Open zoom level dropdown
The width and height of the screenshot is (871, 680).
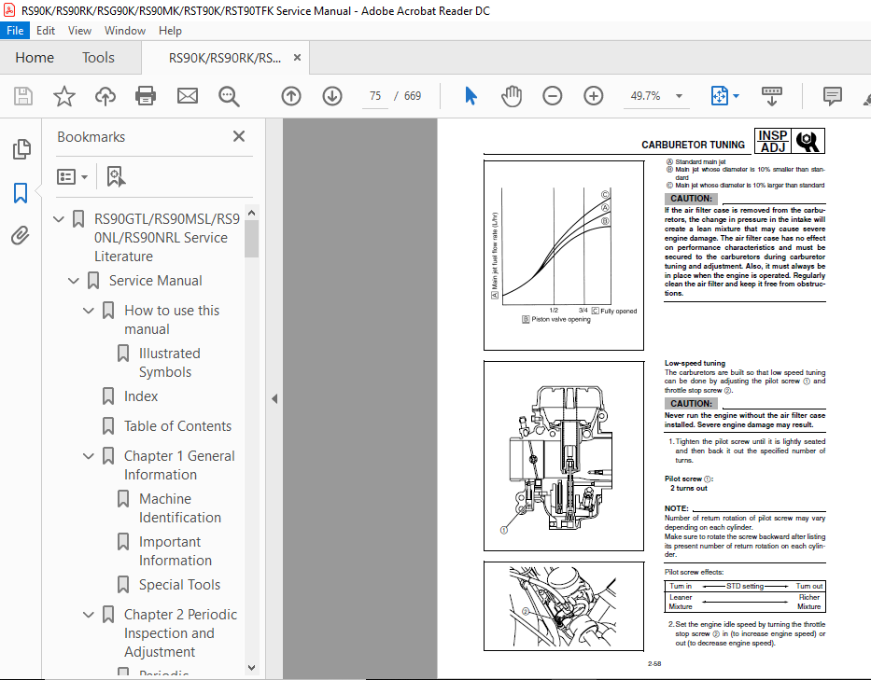(679, 96)
